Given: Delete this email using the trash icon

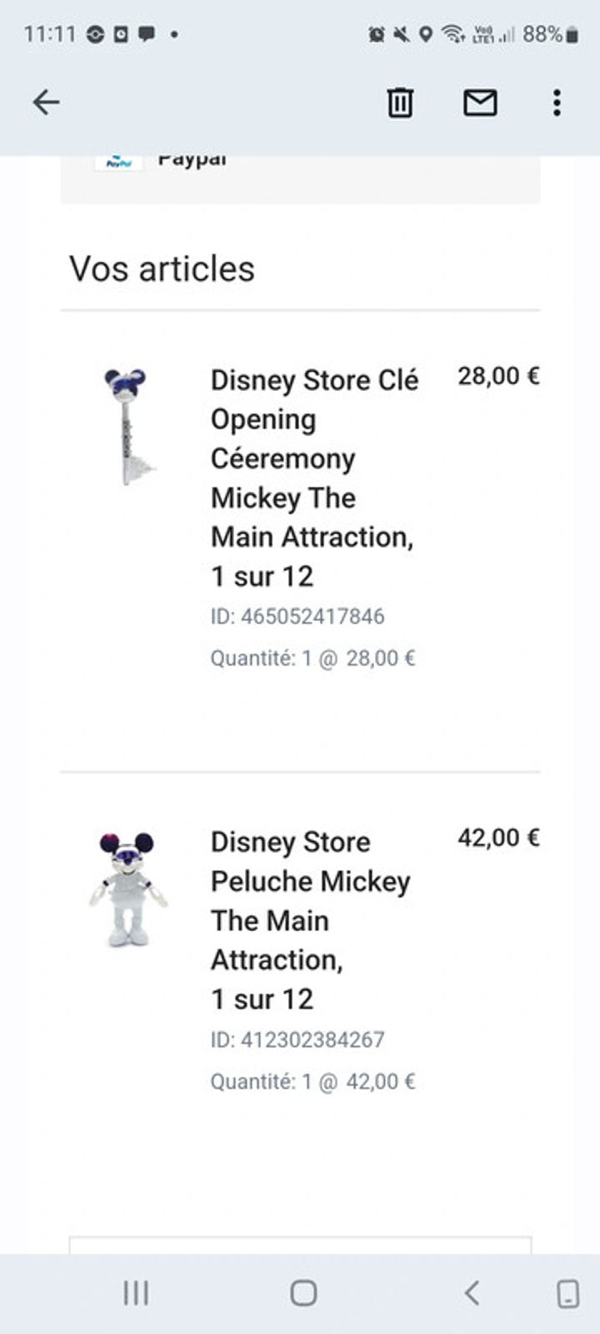Looking at the screenshot, I should coord(400,103).
